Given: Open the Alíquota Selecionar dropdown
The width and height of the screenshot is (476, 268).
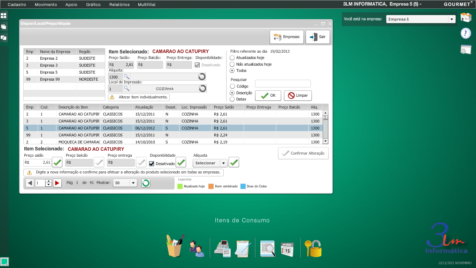Looking at the screenshot, I should point(210,163).
